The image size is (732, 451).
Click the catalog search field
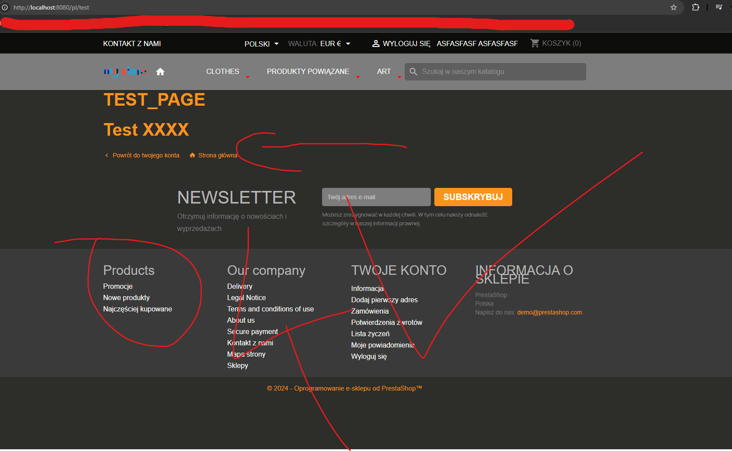495,72
